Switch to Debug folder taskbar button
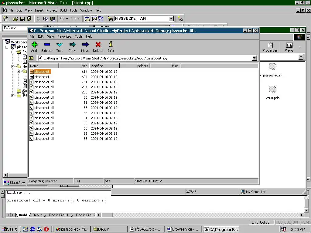 (110, 229)
